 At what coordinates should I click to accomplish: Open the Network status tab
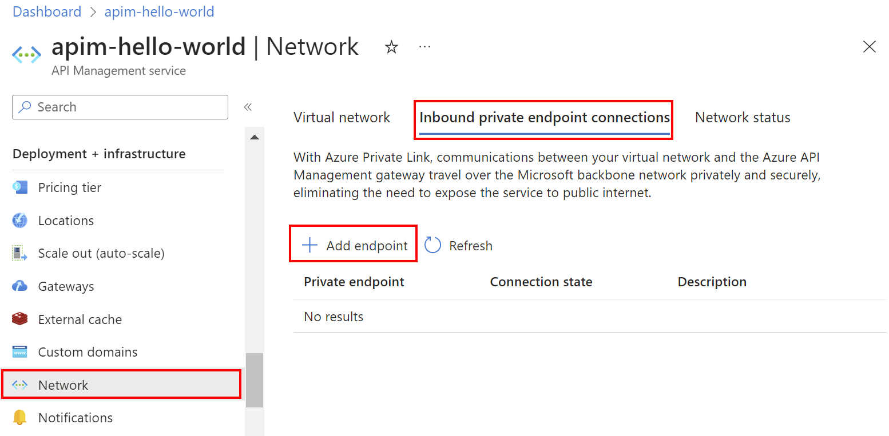742,117
